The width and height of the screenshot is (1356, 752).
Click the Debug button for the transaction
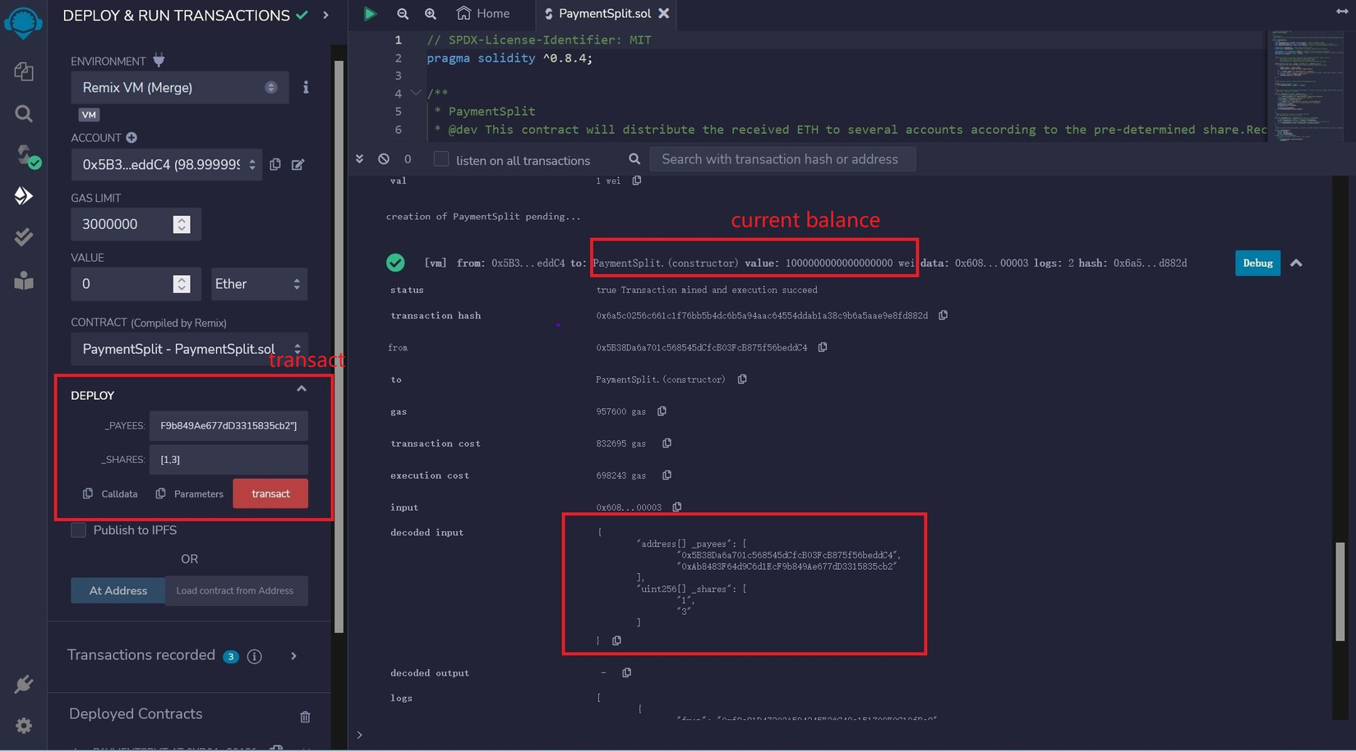[1257, 263]
